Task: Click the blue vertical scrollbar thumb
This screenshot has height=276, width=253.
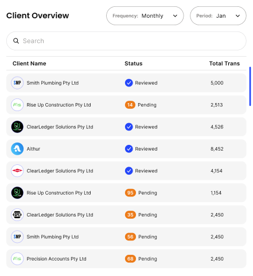Action: (x=250, y=86)
